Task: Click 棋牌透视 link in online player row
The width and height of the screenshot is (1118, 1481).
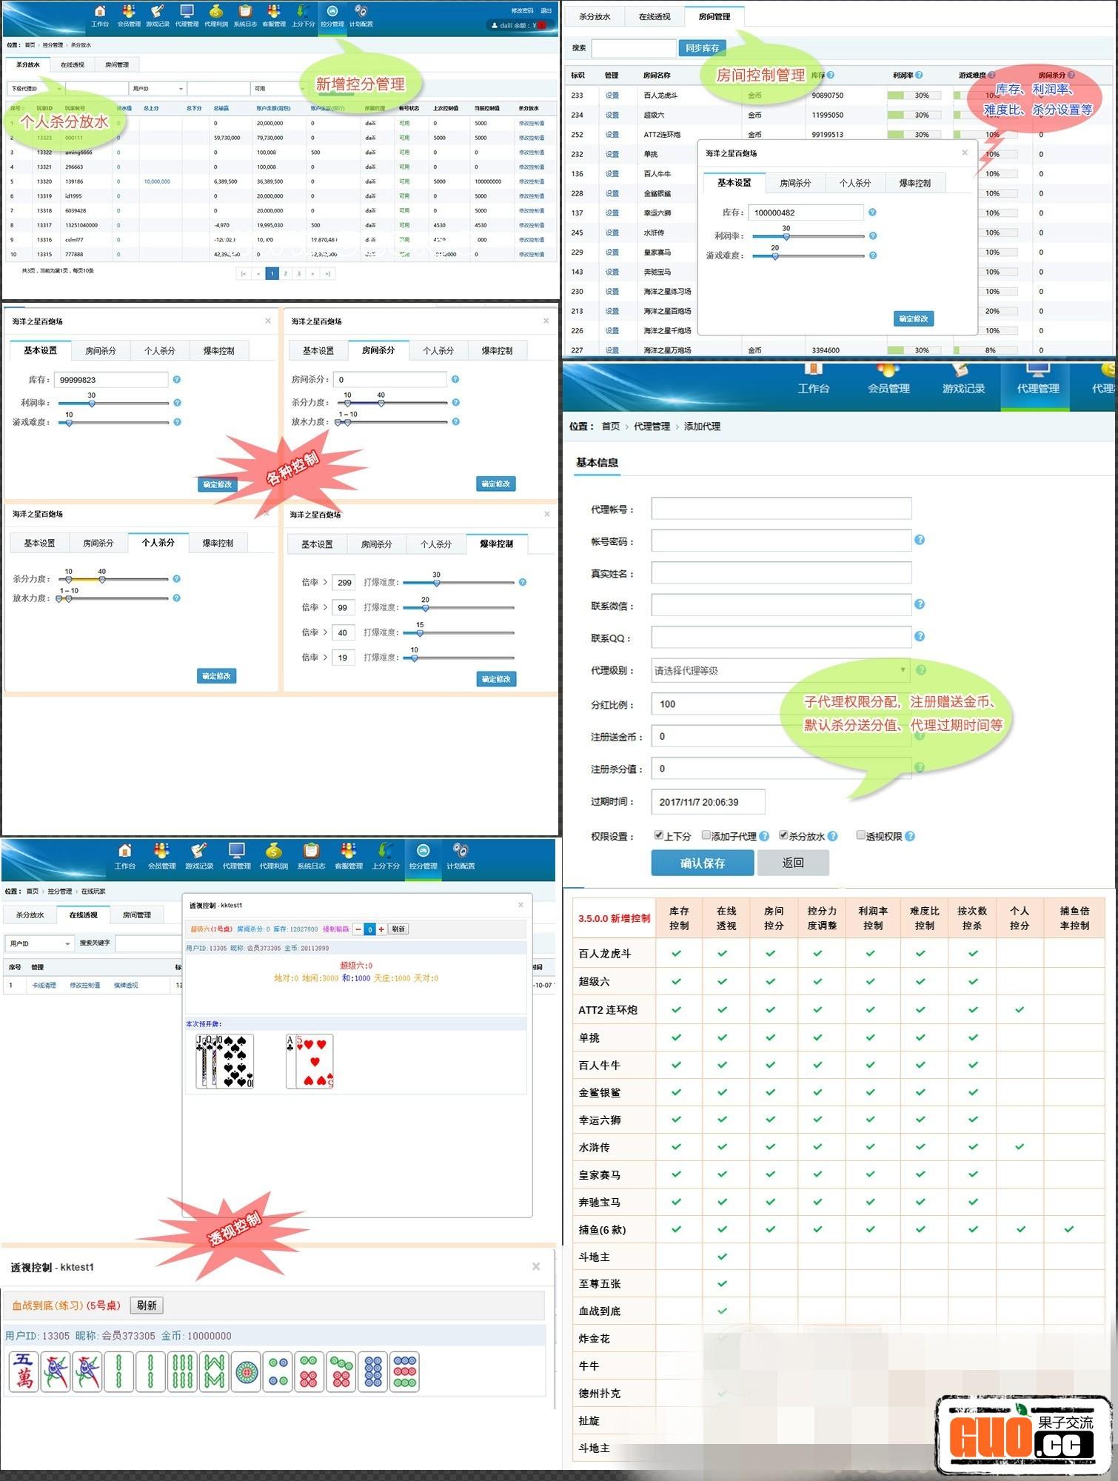Action: [125, 985]
